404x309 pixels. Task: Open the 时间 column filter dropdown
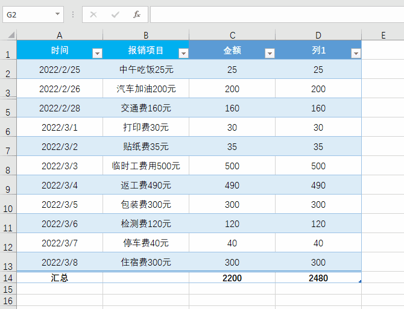click(x=98, y=53)
